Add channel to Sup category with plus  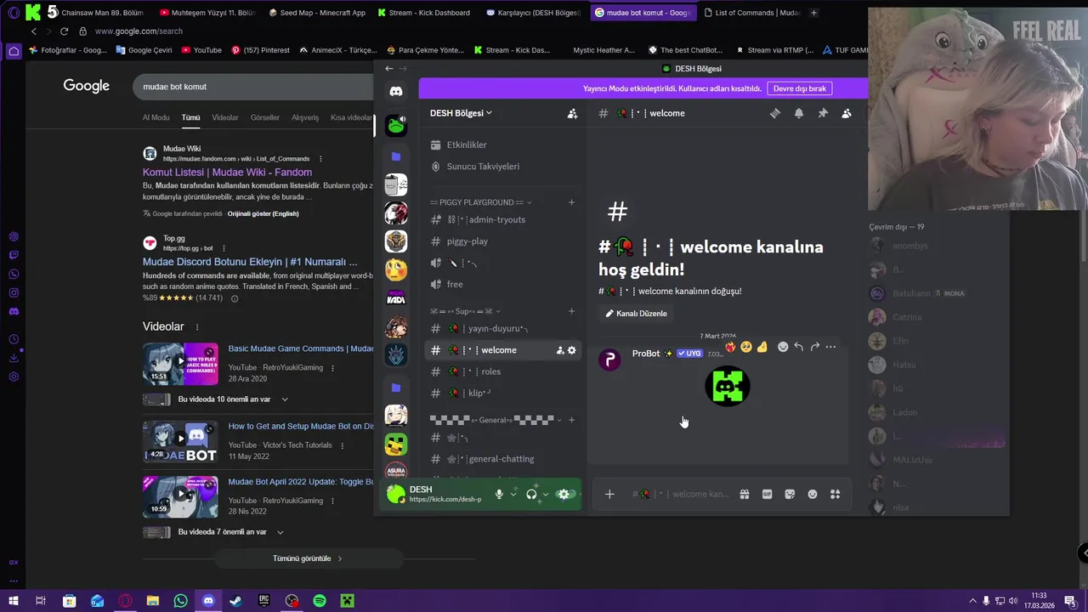coord(571,311)
